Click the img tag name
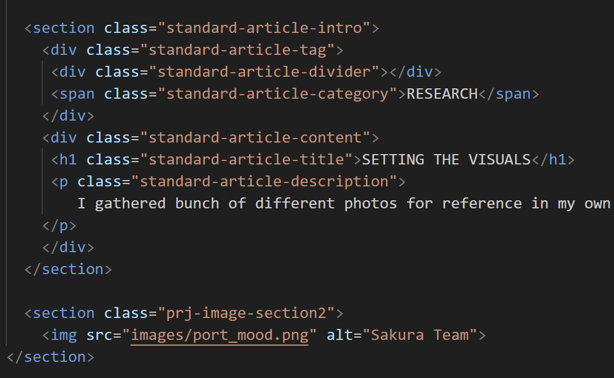 [64, 335]
